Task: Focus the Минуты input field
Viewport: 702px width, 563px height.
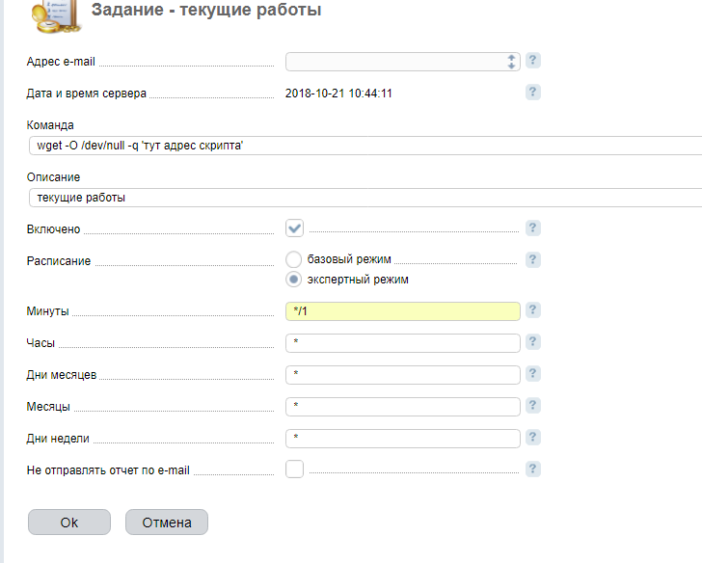Action: [x=403, y=311]
